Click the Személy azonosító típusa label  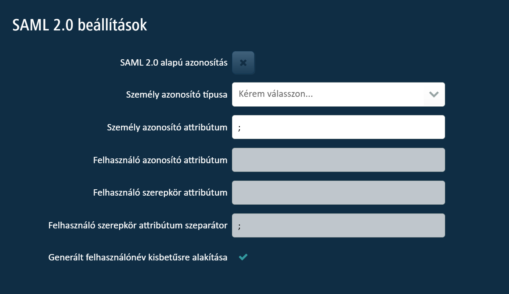point(177,95)
